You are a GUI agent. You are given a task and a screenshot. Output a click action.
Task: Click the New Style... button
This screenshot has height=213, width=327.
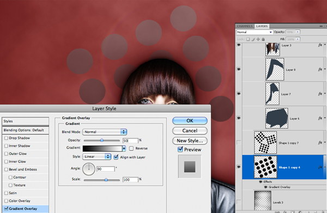click(x=190, y=141)
